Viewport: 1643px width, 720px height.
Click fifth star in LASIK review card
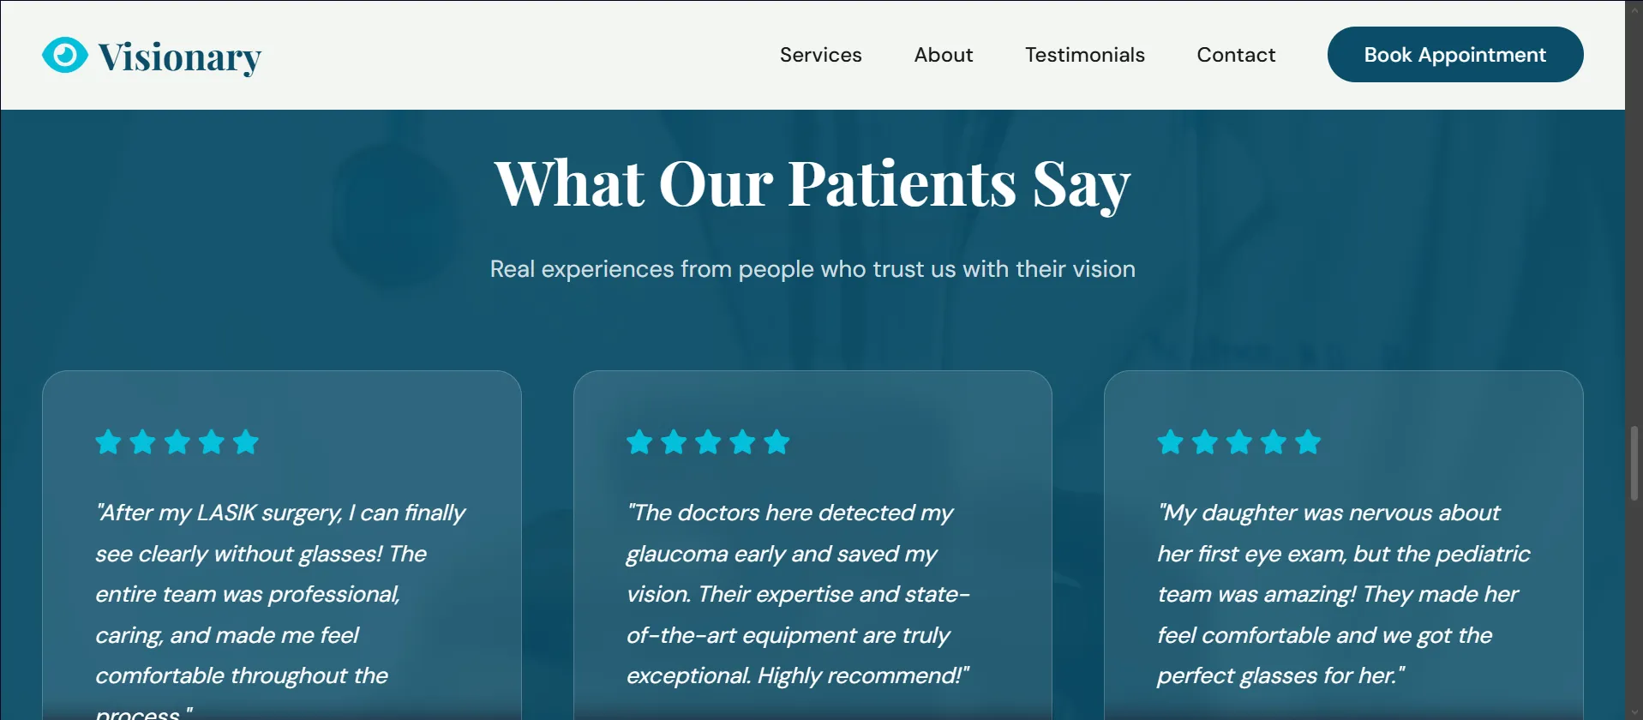click(246, 442)
